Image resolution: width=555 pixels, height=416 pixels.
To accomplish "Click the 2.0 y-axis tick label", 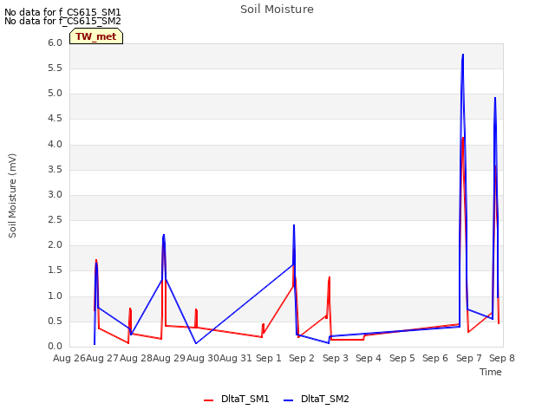I will [55, 245].
